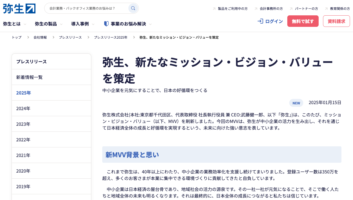The height and width of the screenshot is (200, 353).
Task: Open the 教育関係の方 link
Action: click(x=340, y=9)
